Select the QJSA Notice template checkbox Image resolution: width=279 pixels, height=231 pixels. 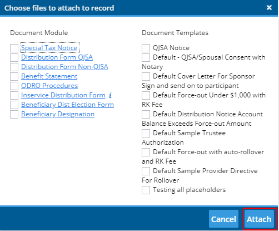(x=146, y=48)
